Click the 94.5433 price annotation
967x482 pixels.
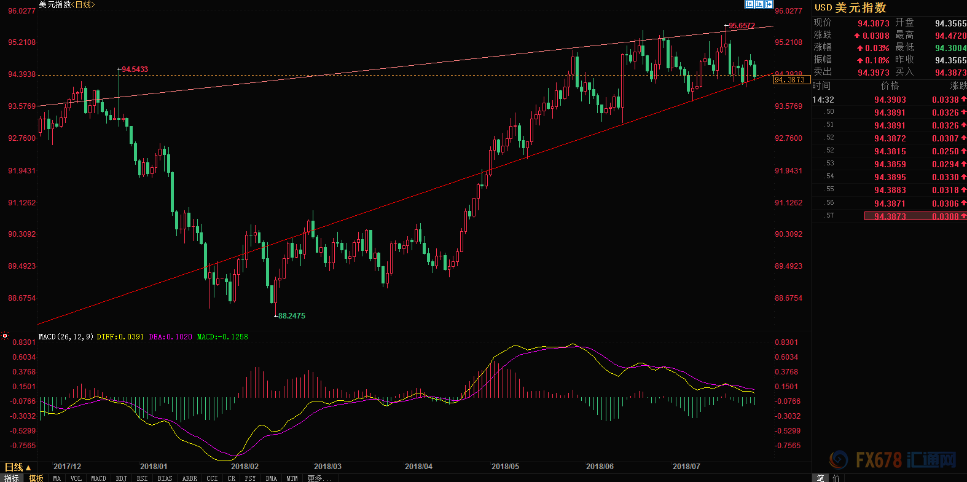tap(135, 69)
